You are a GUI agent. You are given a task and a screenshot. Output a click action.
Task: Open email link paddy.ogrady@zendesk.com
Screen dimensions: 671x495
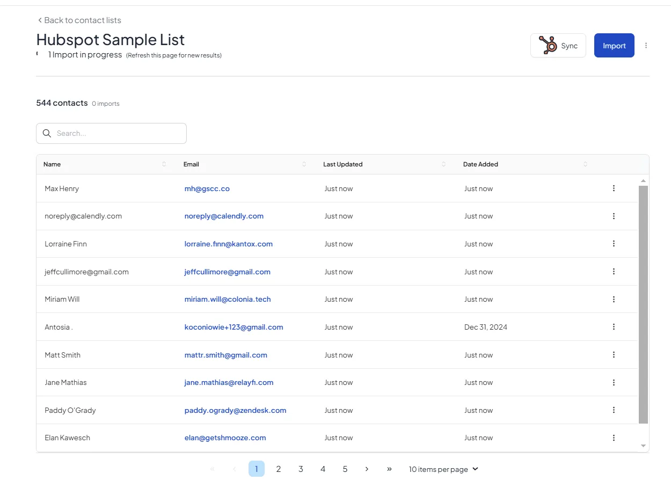pyautogui.click(x=235, y=411)
